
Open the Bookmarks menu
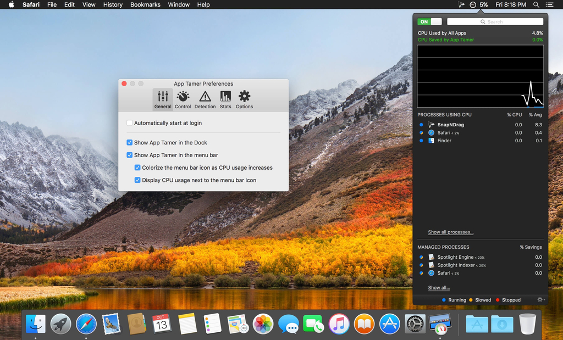pos(145,4)
